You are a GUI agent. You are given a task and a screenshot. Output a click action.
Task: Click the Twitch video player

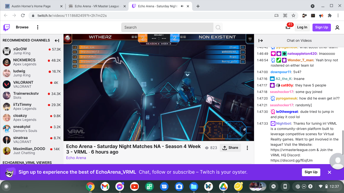tap(159, 87)
